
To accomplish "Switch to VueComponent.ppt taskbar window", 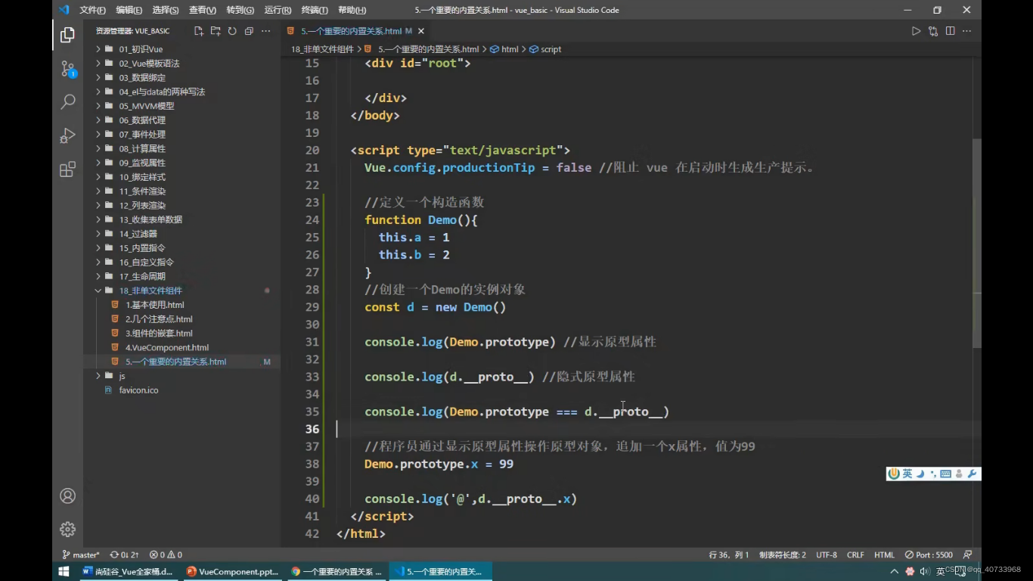I will coord(232,571).
